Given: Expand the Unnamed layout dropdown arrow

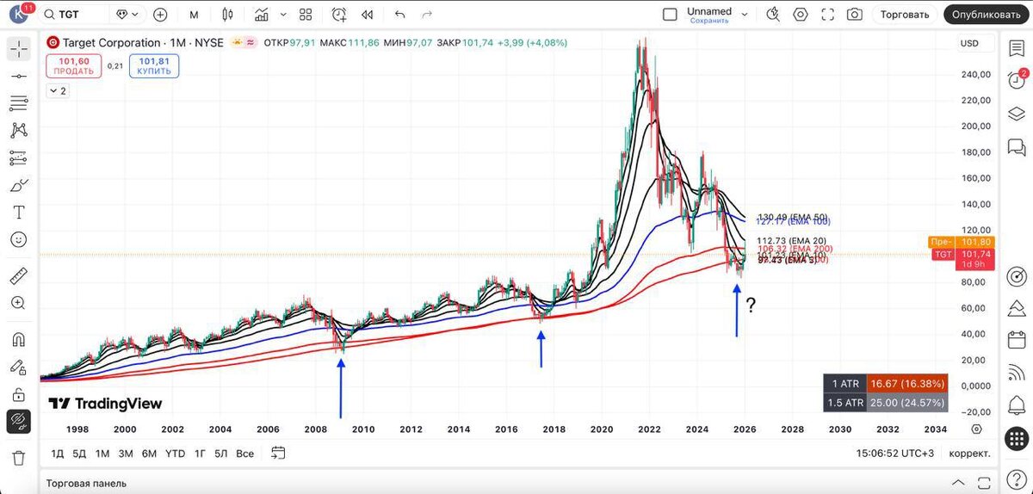Looking at the screenshot, I should point(745,15).
